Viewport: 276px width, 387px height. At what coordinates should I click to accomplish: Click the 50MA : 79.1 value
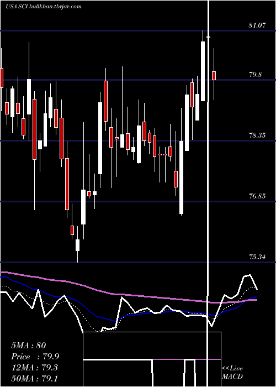34,379
